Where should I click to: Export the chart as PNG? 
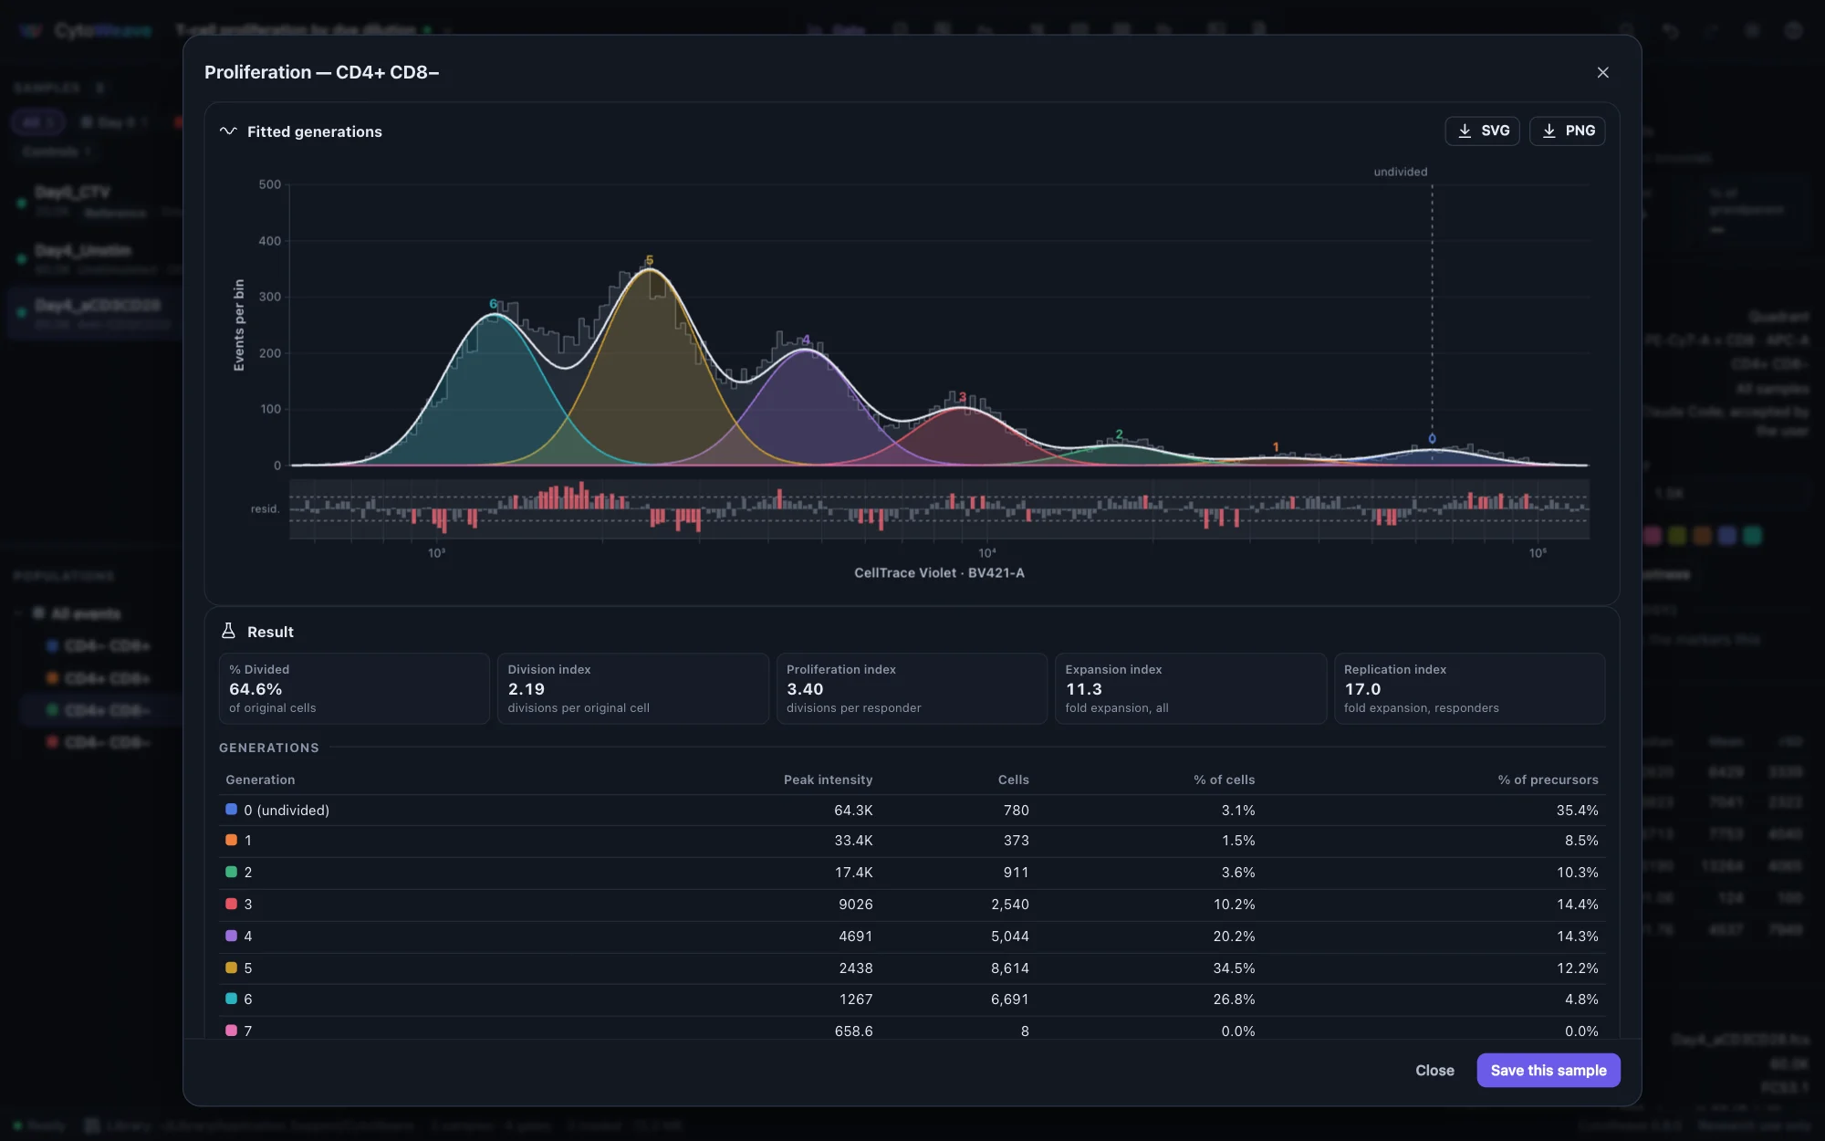(1567, 131)
